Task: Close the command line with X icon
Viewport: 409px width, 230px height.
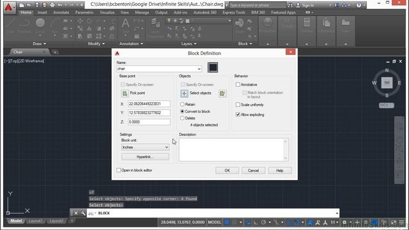Action: pyautogui.click(x=76, y=213)
